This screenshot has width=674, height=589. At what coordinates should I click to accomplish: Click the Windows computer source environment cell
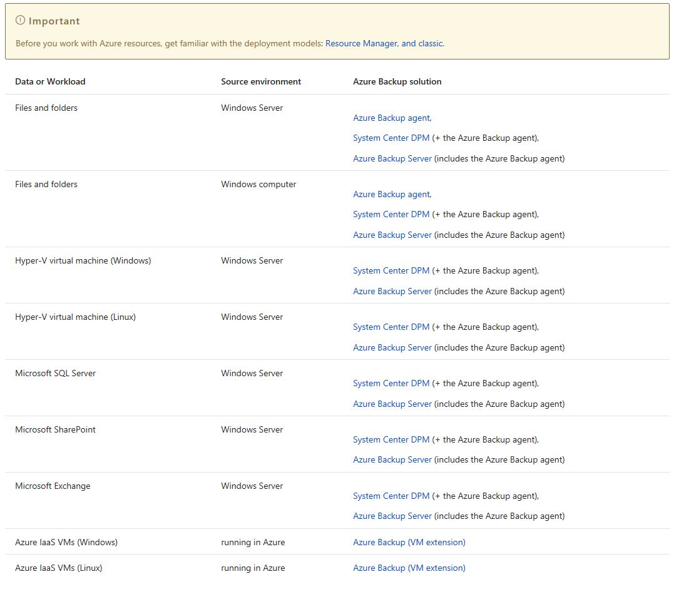click(258, 185)
